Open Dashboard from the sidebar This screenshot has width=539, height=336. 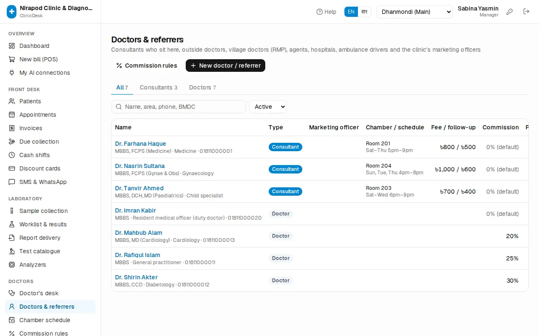[x=50, y=46]
